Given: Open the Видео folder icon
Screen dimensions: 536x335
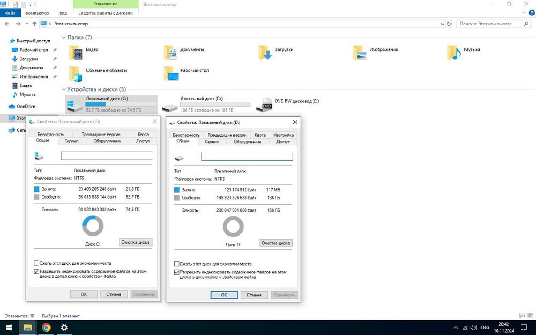Looking at the screenshot, I should click(76, 53).
